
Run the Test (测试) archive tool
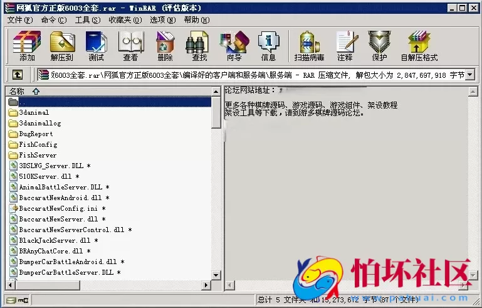96,46
